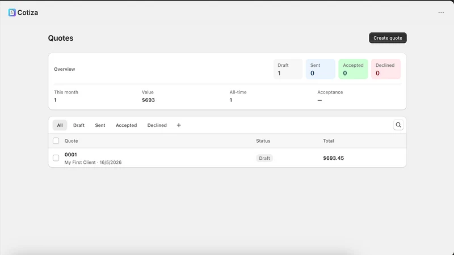The height and width of the screenshot is (255, 454).
Task: Switch to the All tab
Action: point(60,125)
